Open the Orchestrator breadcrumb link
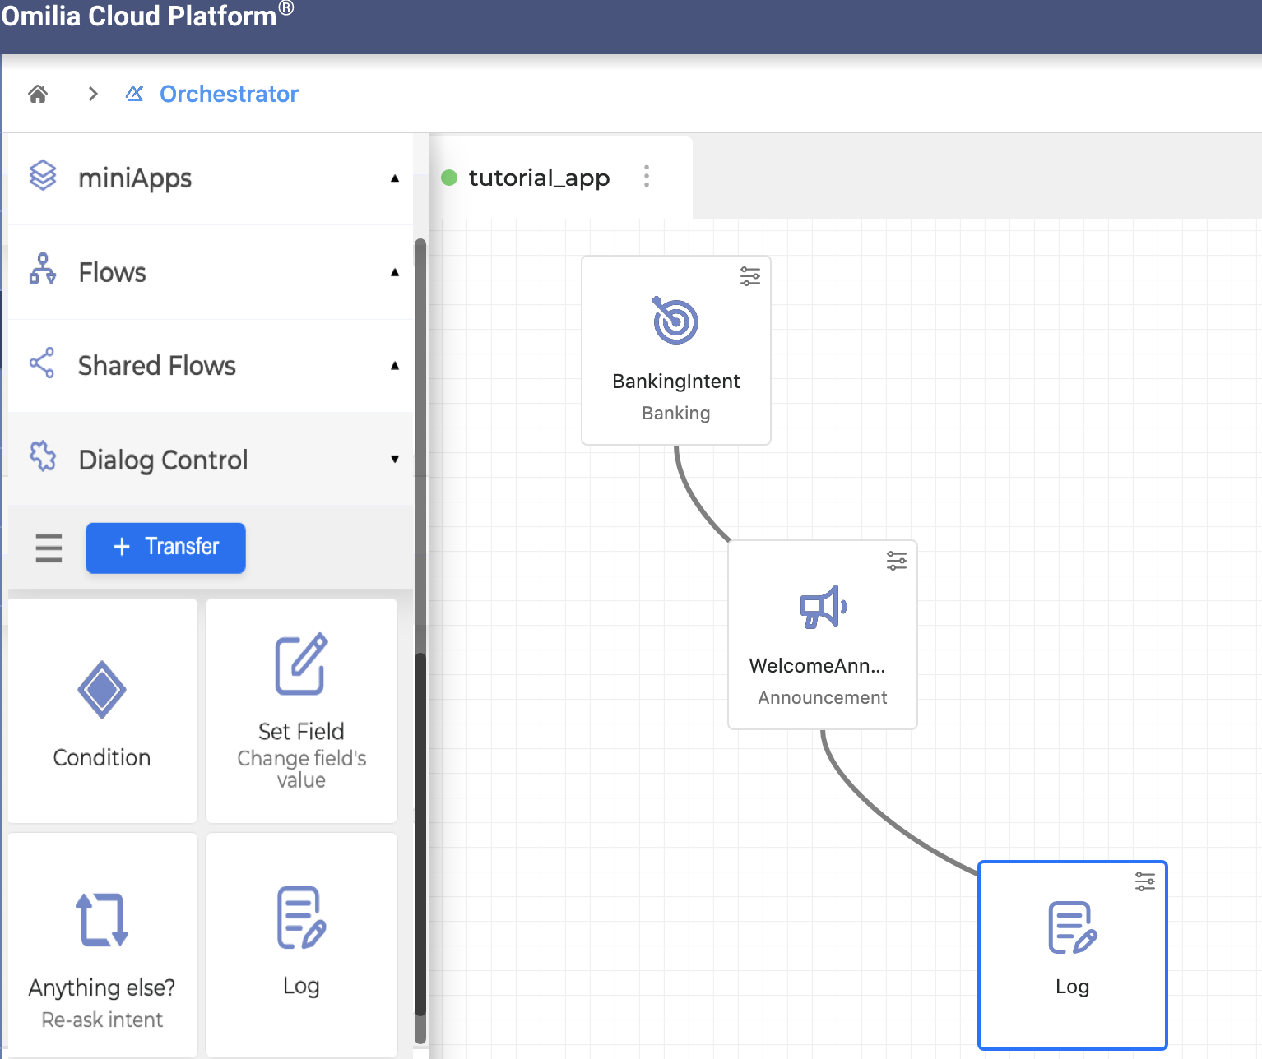Viewport: 1262px width, 1059px height. [x=228, y=94]
